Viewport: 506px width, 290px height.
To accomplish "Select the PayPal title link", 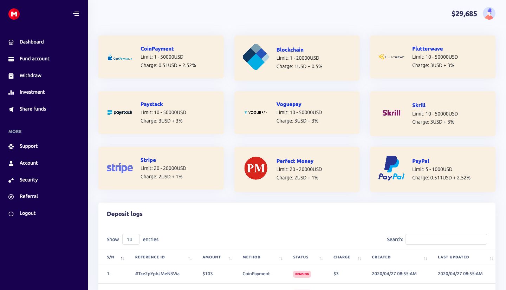I will 421,161.
